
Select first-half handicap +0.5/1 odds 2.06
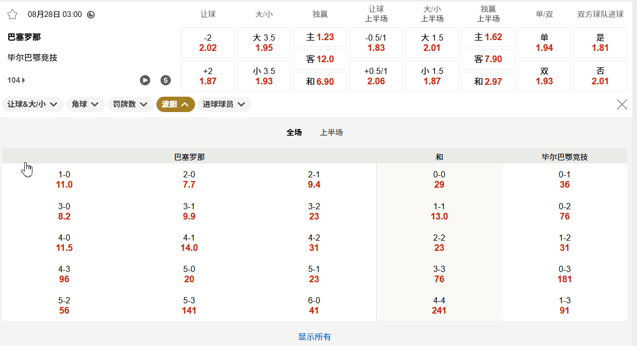376,76
